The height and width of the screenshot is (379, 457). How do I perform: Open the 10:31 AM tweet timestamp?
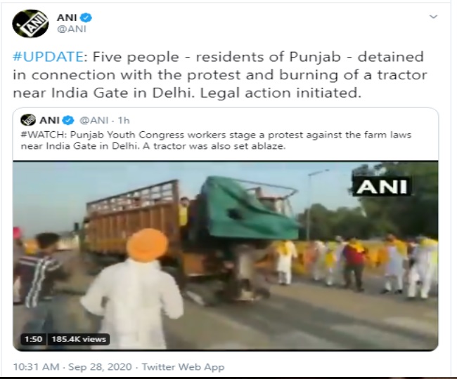[36, 367]
